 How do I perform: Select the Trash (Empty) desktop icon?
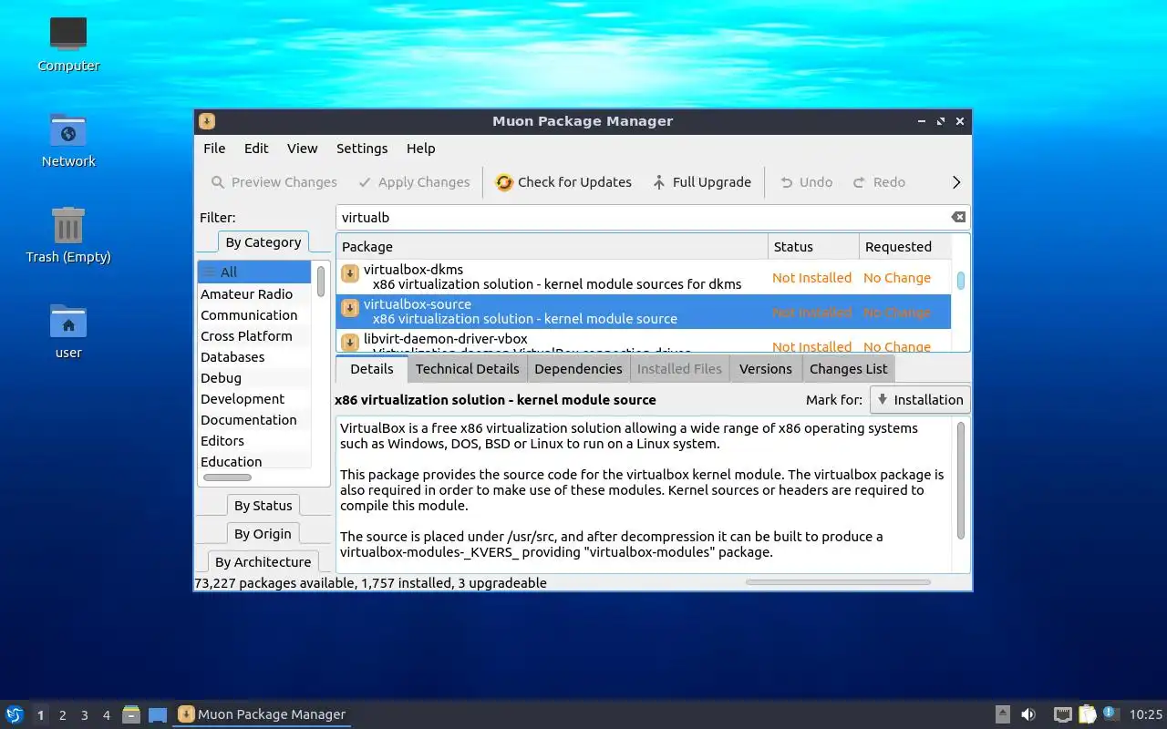[68, 235]
